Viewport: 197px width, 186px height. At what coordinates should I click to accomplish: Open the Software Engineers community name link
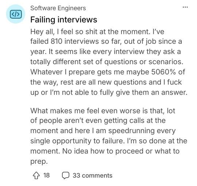pyautogui.click(x=58, y=8)
